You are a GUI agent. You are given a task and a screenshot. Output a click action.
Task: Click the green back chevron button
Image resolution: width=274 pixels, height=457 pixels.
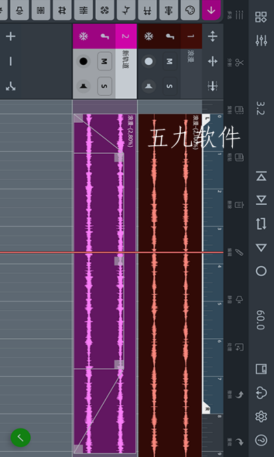[x=21, y=438]
